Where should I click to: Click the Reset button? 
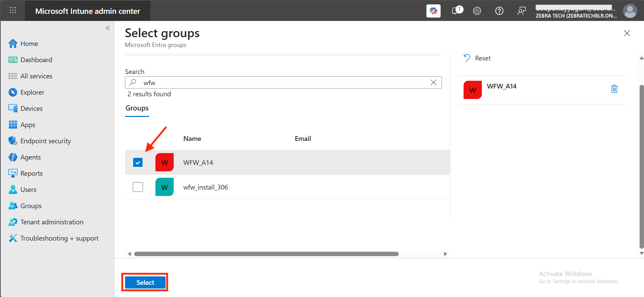[x=477, y=58]
